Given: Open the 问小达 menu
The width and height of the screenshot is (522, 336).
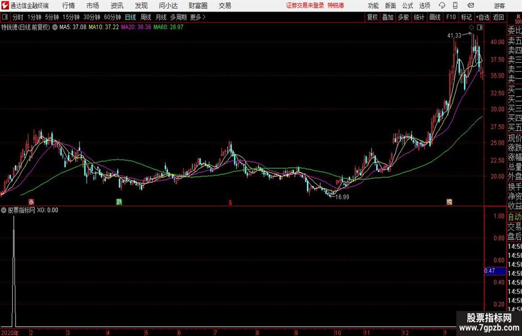Looking at the screenshot, I should point(168,6).
